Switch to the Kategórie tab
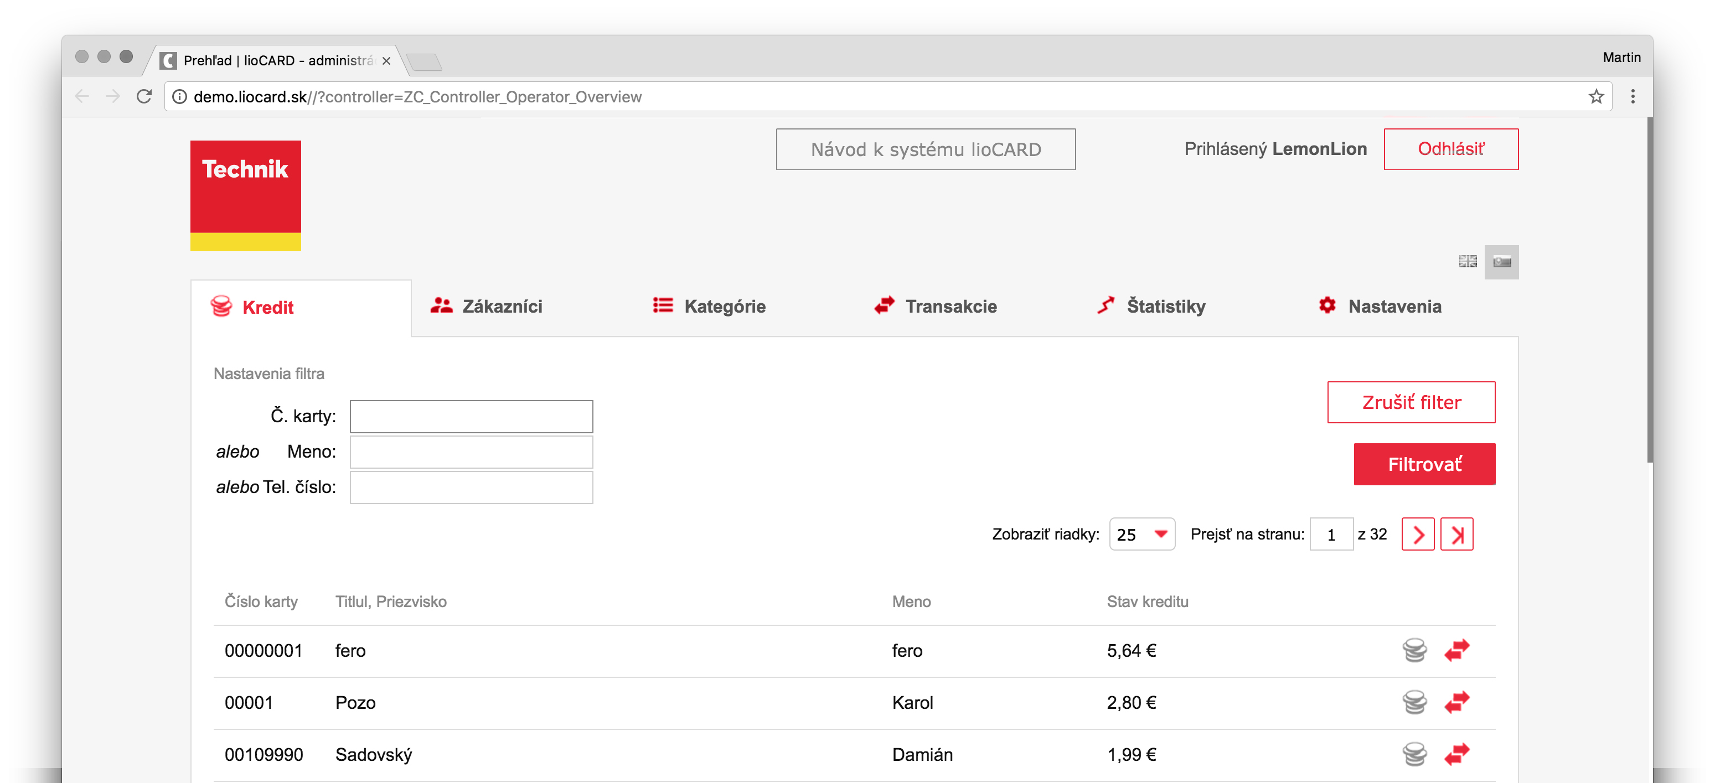 (x=709, y=306)
